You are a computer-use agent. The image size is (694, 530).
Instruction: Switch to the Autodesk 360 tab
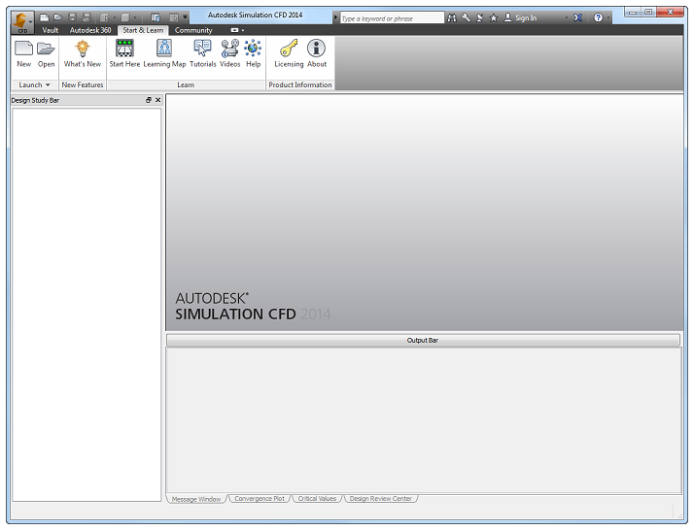(90, 30)
